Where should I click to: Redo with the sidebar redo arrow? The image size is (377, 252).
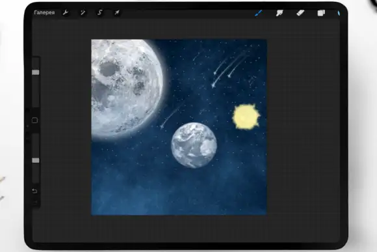tap(35, 202)
